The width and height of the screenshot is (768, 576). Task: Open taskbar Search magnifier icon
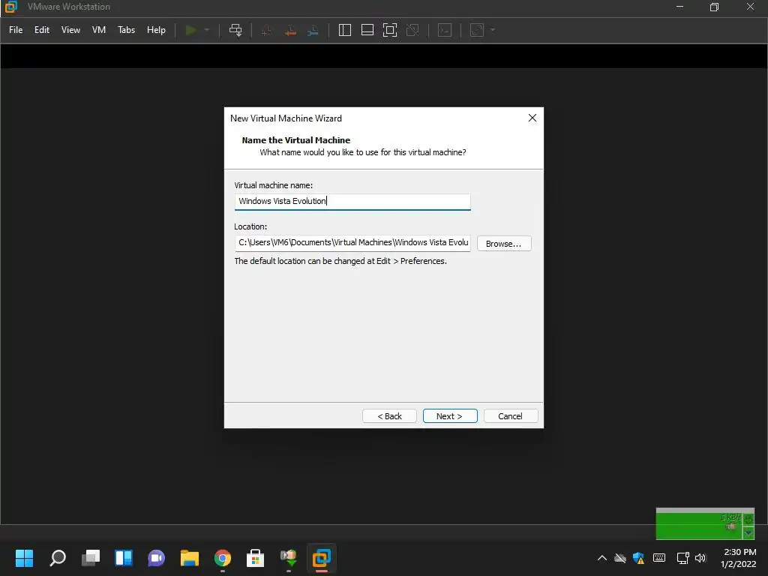click(x=57, y=558)
